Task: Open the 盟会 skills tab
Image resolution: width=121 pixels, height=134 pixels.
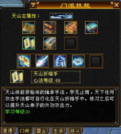Action: click(42, 131)
